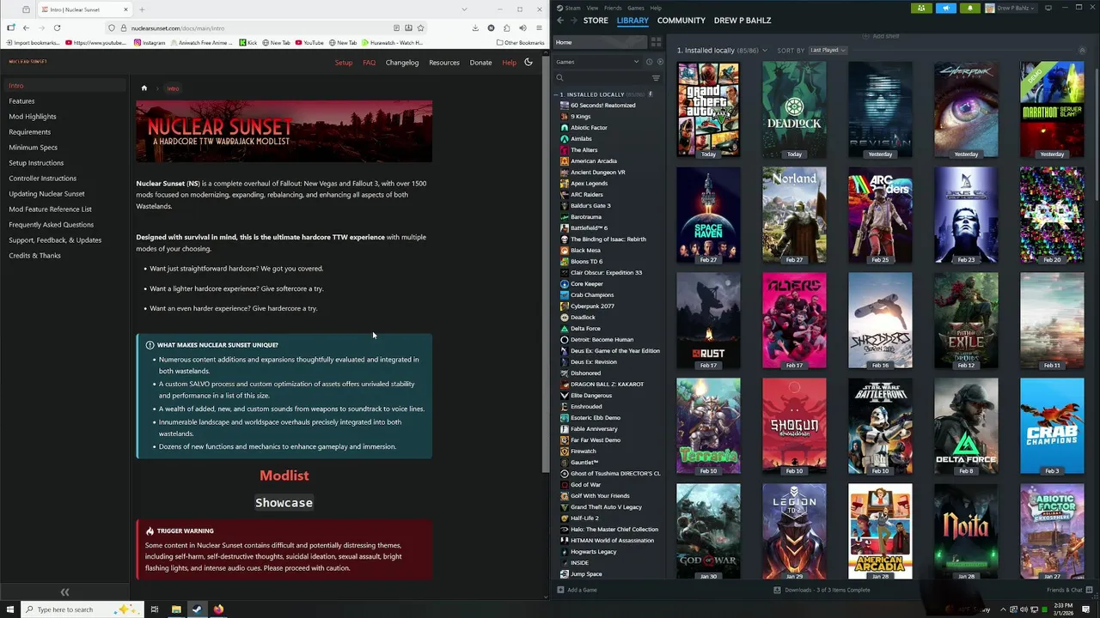Screen dimensions: 1100x618
Task: Go back with the Steam back arrow
Action: point(560,20)
